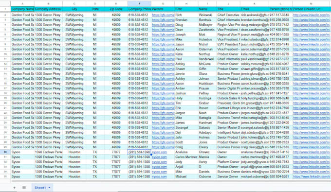Select the row 1 header number
This screenshot has width=331, height=192.
(5, 9)
